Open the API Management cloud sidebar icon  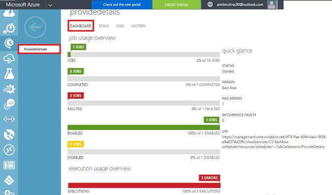[9, 59]
